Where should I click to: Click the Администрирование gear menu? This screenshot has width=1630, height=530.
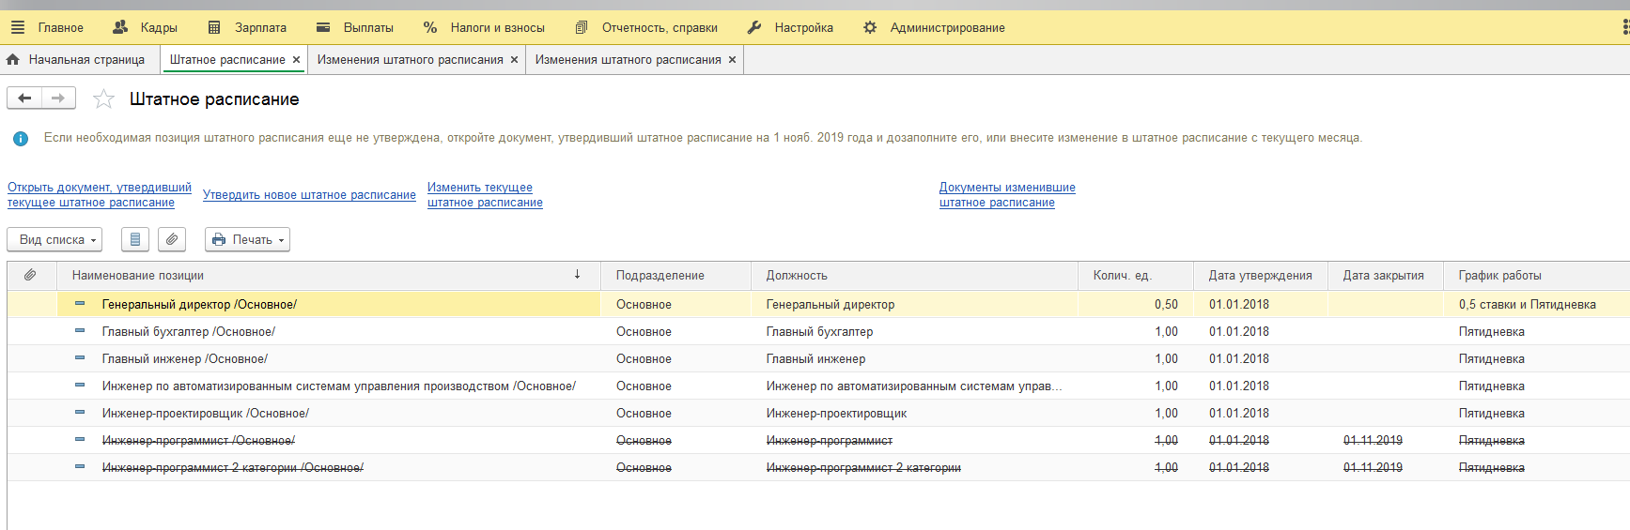[935, 28]
